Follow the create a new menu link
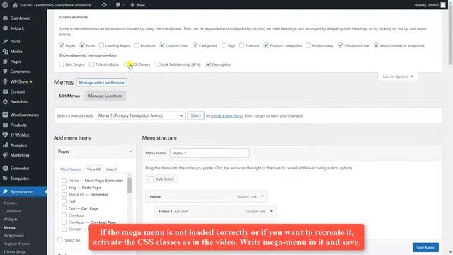 click(226, 116)
